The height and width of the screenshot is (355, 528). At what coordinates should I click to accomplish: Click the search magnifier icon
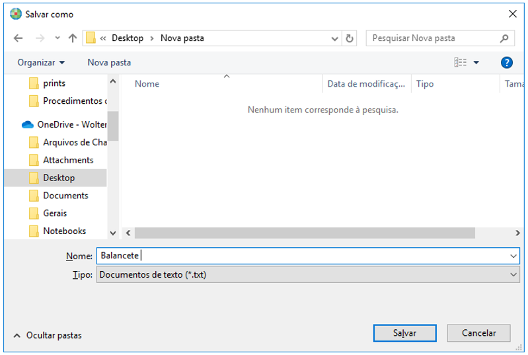(504, 38)
